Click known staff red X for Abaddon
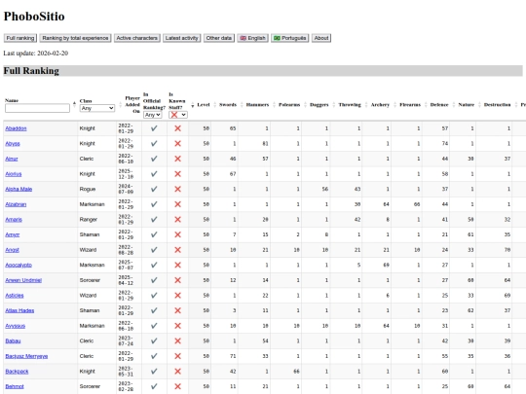 pos(178,128)
